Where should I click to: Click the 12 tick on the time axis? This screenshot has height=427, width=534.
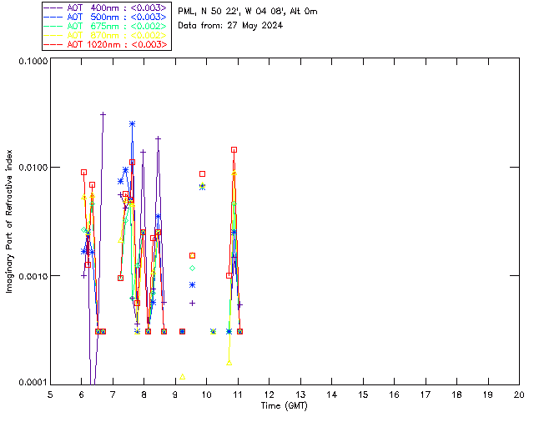click(x=269, y=394)
